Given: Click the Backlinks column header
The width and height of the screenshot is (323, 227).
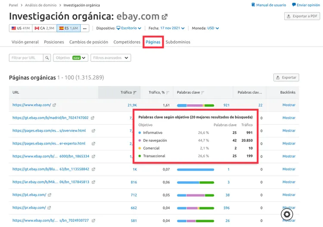Looking at the screenshot, I should [288, 92].
